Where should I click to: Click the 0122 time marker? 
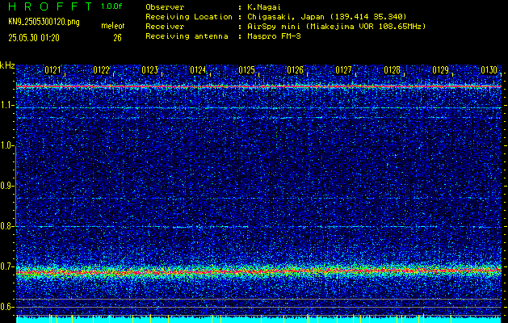pos(102,70)
